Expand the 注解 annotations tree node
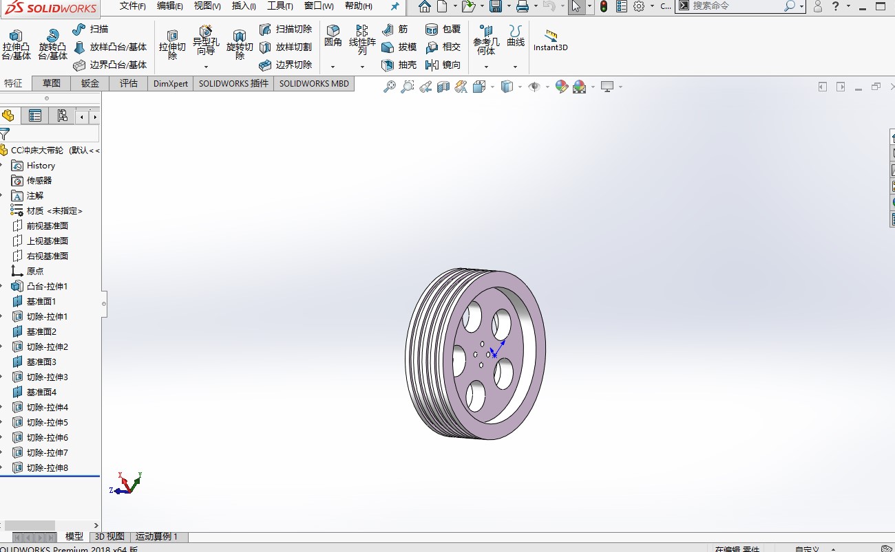 pos(2,196)
